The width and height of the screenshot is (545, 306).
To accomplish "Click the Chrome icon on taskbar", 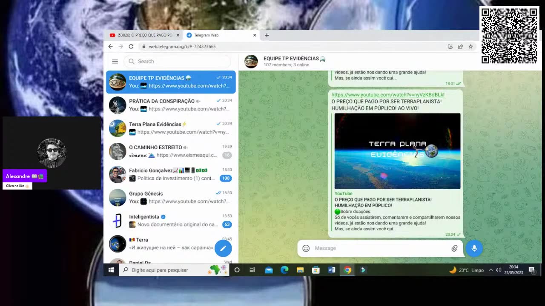I will click(348, 270).
